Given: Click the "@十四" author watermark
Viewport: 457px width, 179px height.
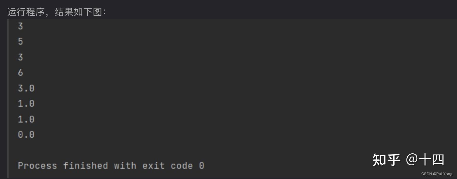Looking at the screenshot, I should pyautogui.click(x=425, y=160).
